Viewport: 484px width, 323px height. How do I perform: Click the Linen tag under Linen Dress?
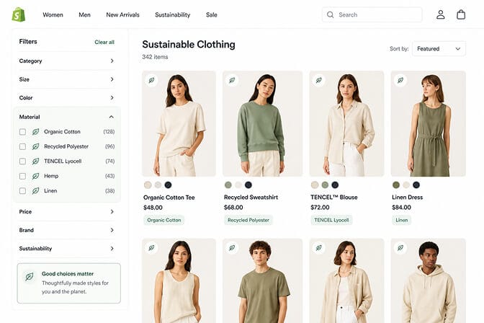click(x=402, y=220)
